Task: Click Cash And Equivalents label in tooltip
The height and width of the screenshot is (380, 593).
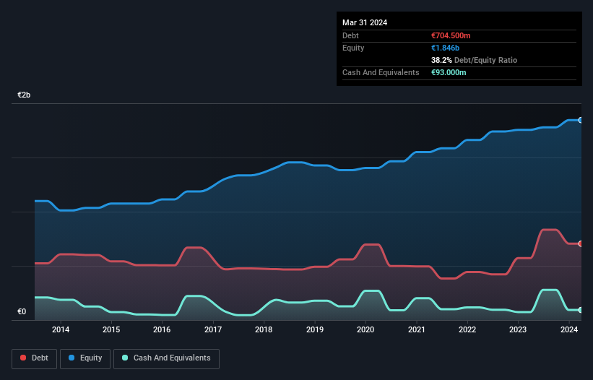Action: tap(381, 72)
